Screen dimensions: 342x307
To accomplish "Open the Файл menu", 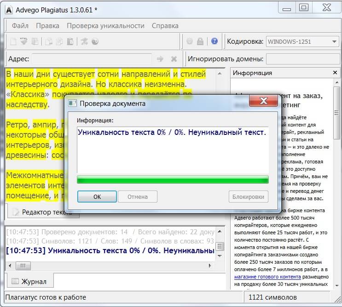I will tap(20, 26).
